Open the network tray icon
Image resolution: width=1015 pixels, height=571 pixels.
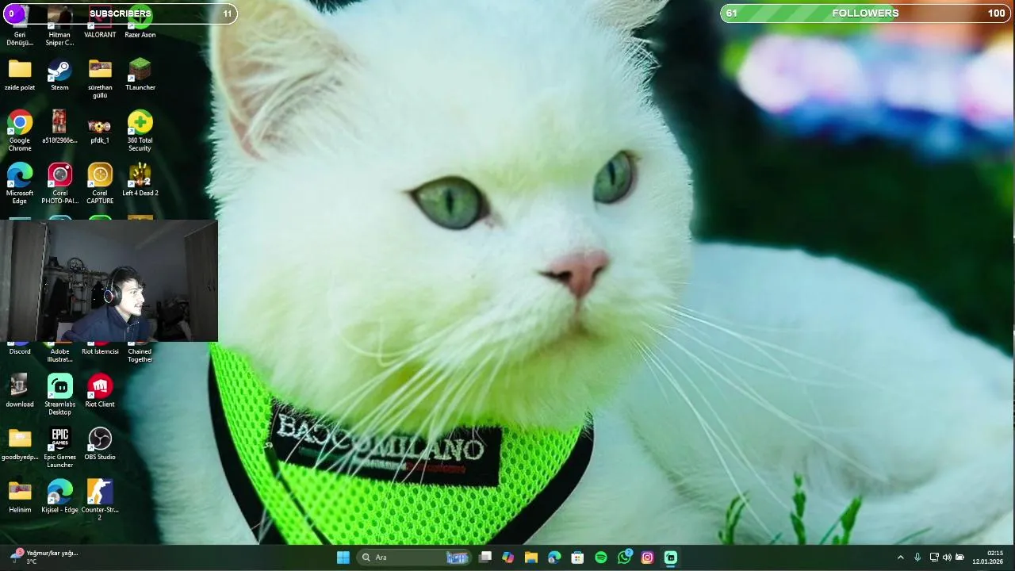pyautogui.click(x=934, y=558)
